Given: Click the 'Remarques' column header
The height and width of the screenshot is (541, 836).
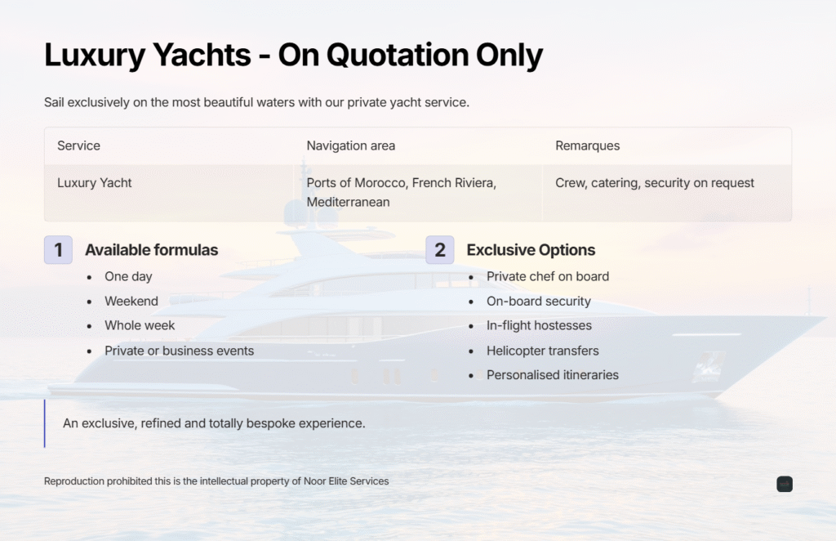Looking at the screenshot, I should coord(588,145).
